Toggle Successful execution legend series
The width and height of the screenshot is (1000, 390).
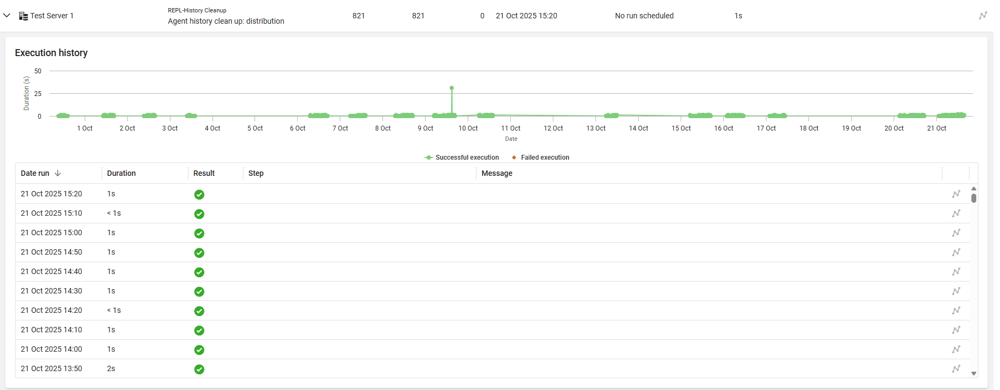[x=462, y=158]
